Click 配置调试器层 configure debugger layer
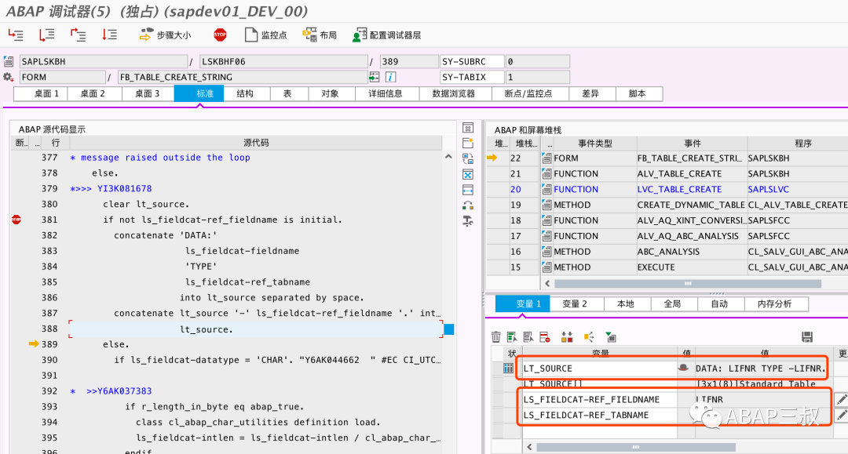 point(386,35)
